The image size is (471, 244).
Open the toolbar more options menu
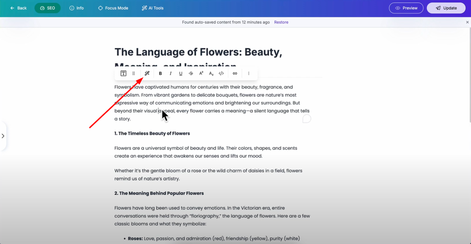coord(249,74)
